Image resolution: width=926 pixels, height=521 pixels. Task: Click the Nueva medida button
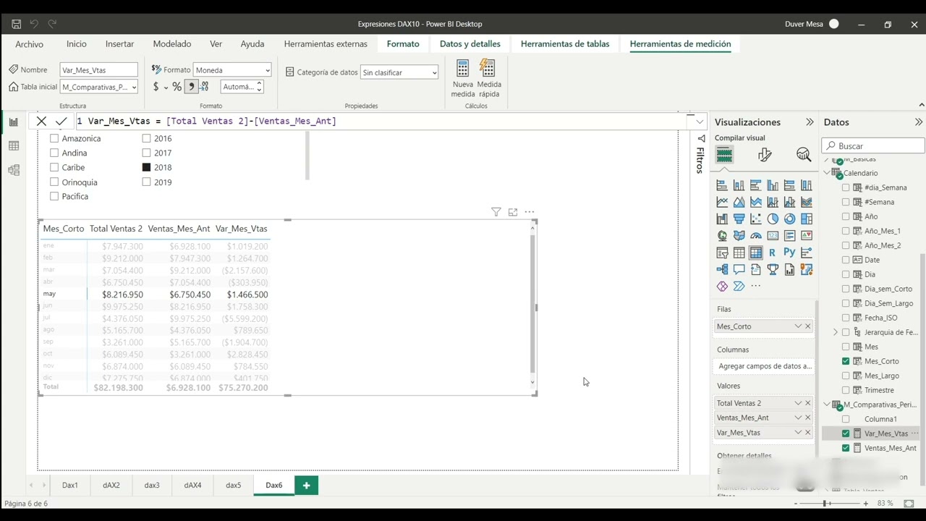coord(463,79)
